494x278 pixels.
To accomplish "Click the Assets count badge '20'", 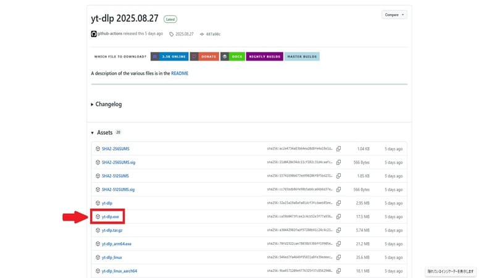I will point(118,132).
